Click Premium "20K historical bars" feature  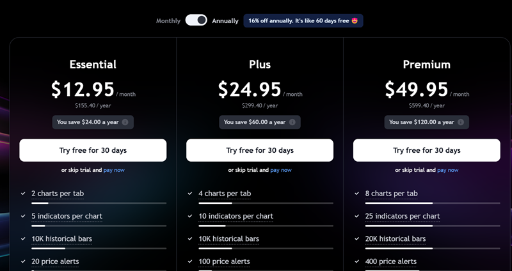tap(396, 239)
